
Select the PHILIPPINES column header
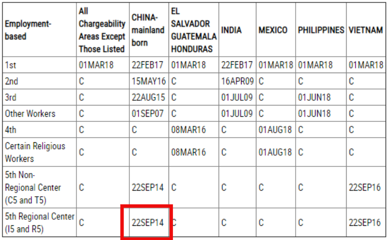point(321,30)
